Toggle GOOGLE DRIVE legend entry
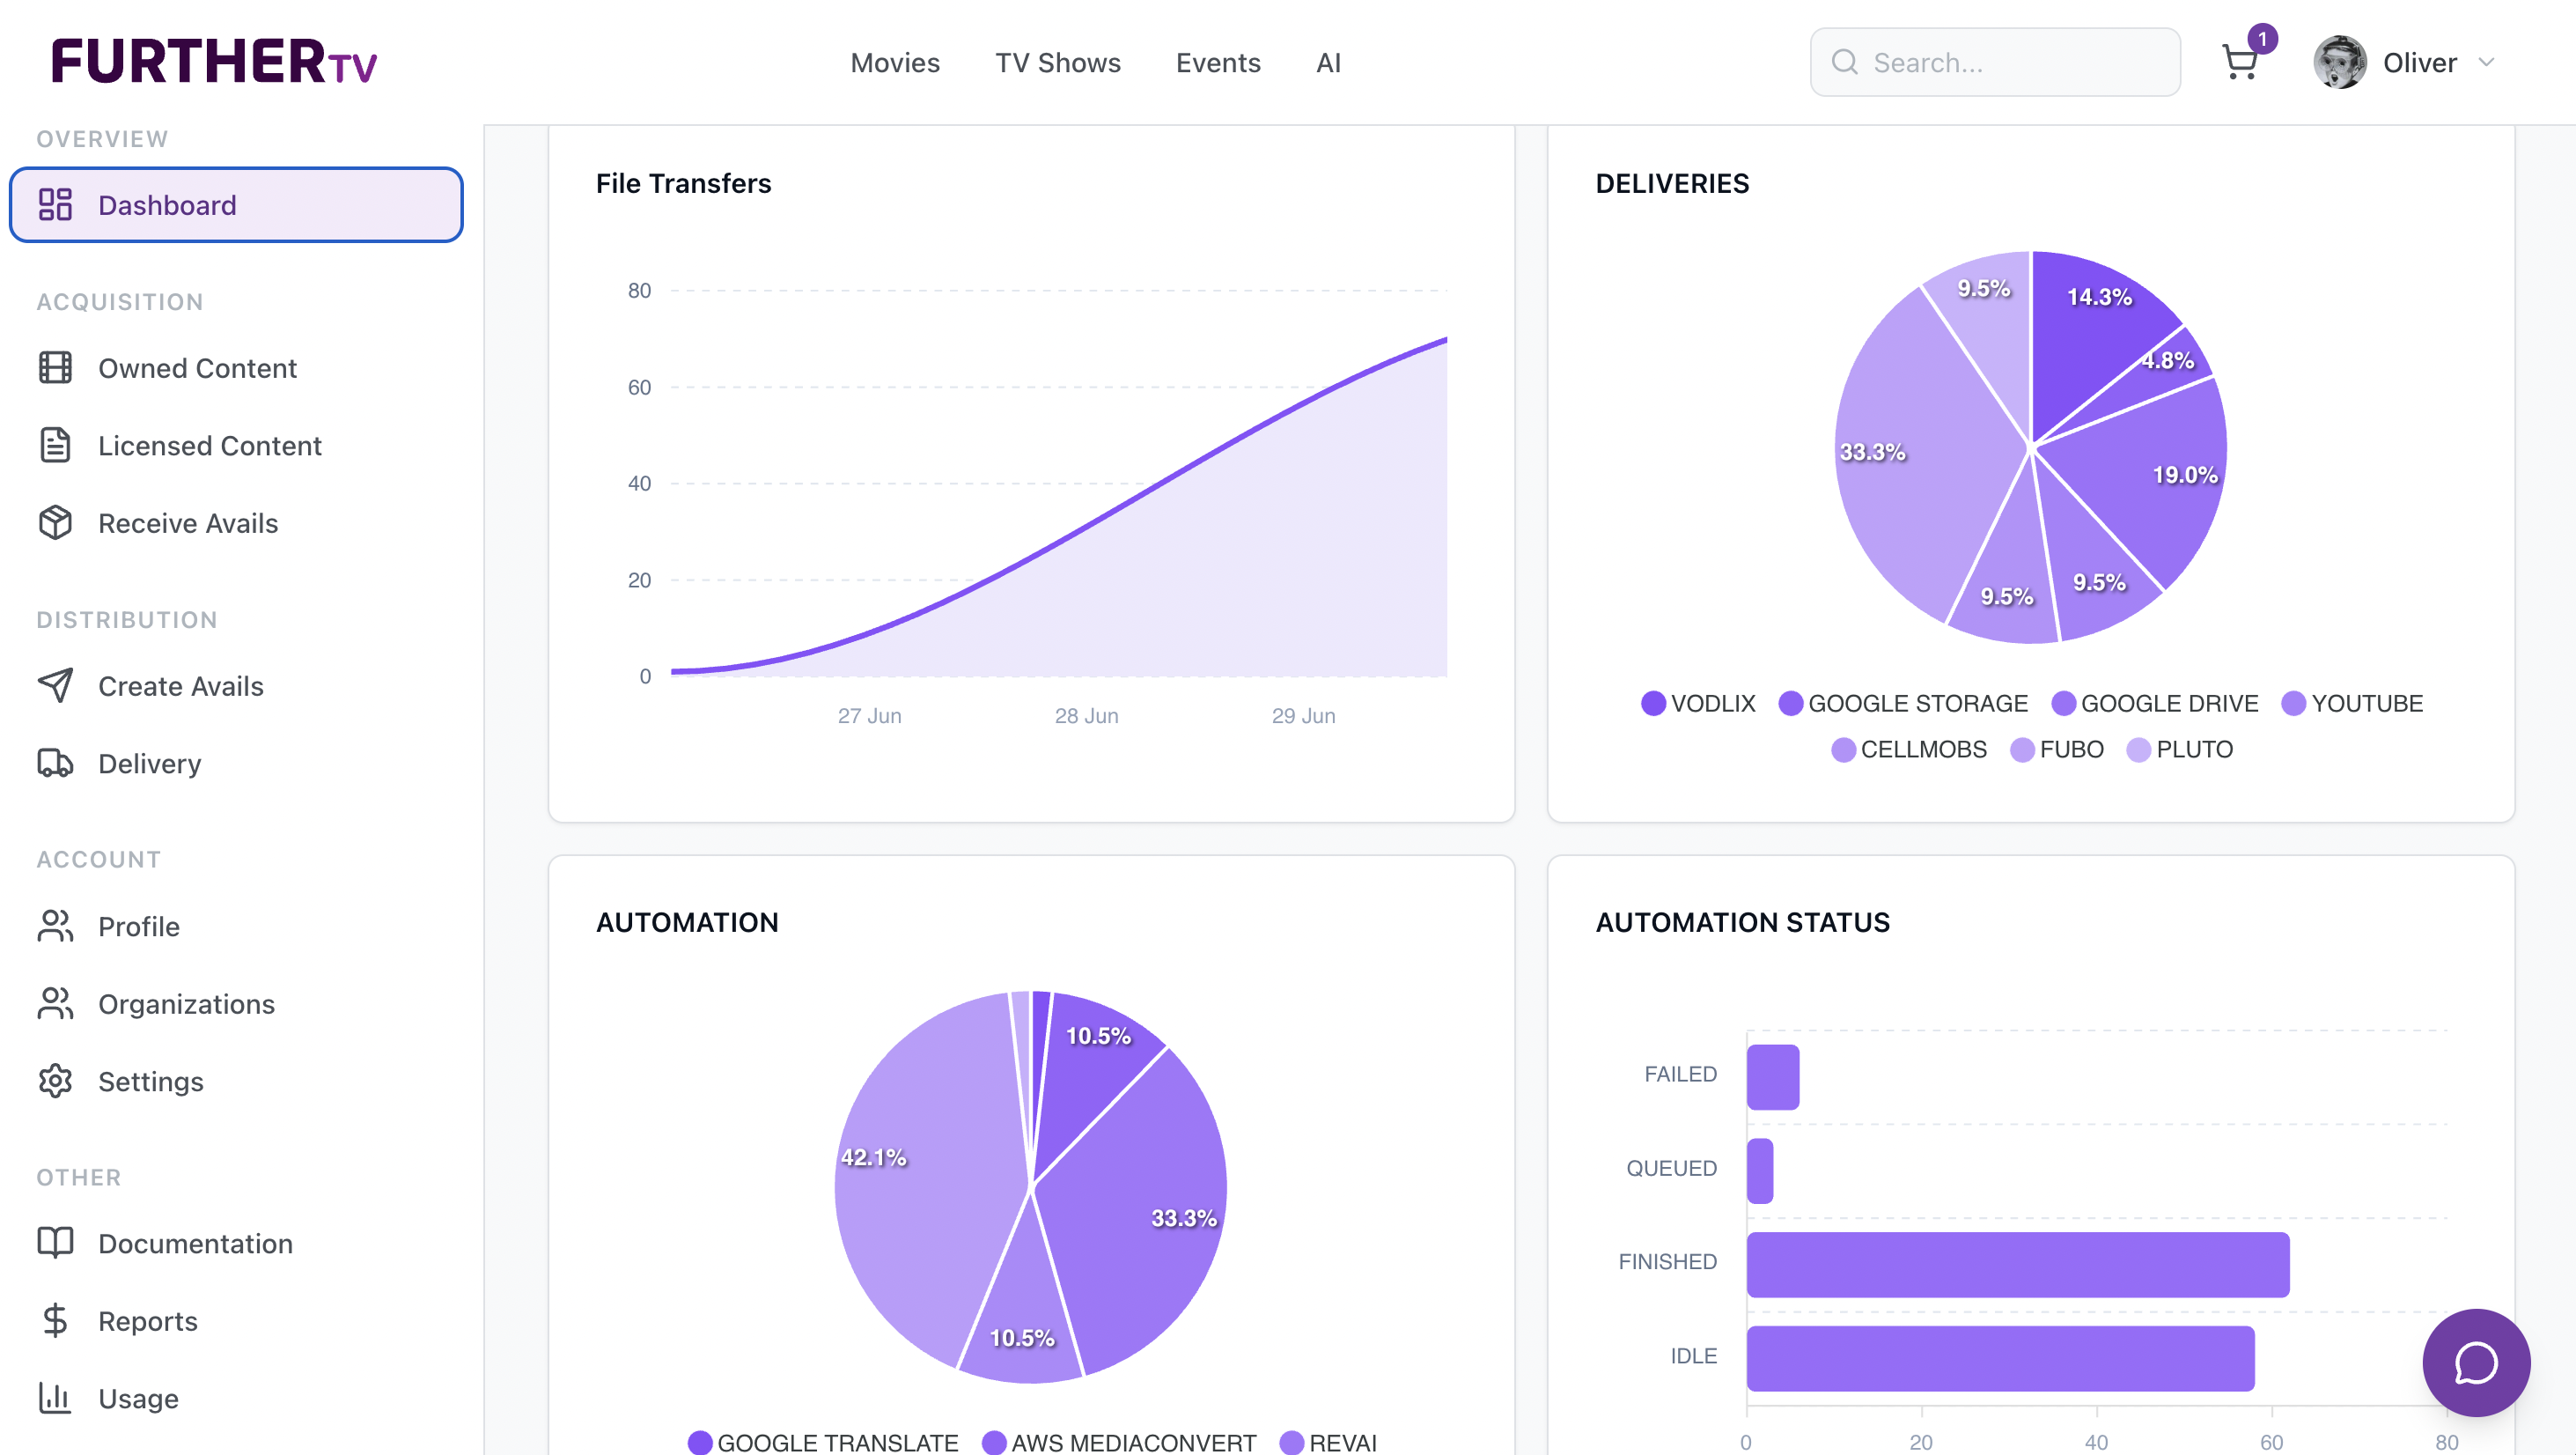This screenshot has width=2576, height=1455. (2154, 703)
